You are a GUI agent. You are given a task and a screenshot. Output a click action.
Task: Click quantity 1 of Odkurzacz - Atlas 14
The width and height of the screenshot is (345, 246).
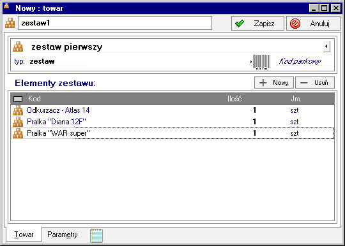(254, 110)
